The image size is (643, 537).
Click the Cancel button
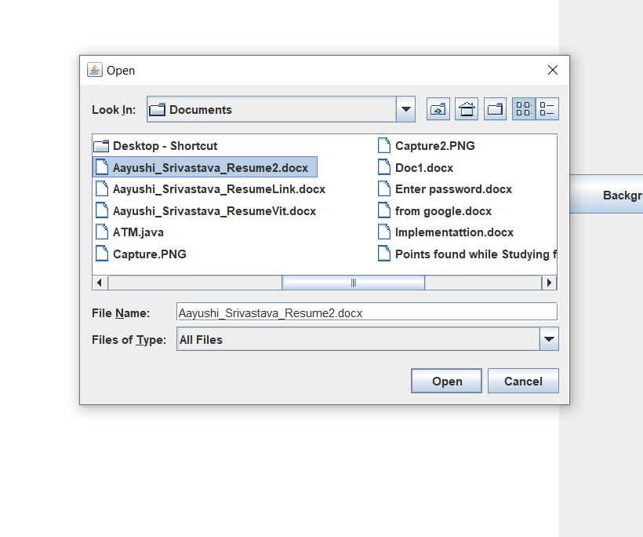pos(523,381)
